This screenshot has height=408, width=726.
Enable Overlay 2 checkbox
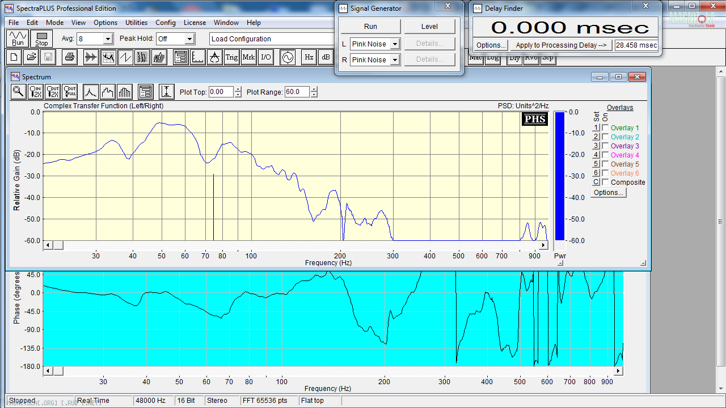[x=605, y=137]
